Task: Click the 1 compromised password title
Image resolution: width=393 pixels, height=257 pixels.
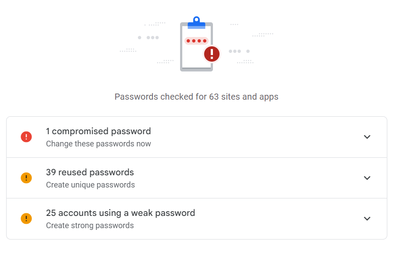Action: click(x=98, y=131)
